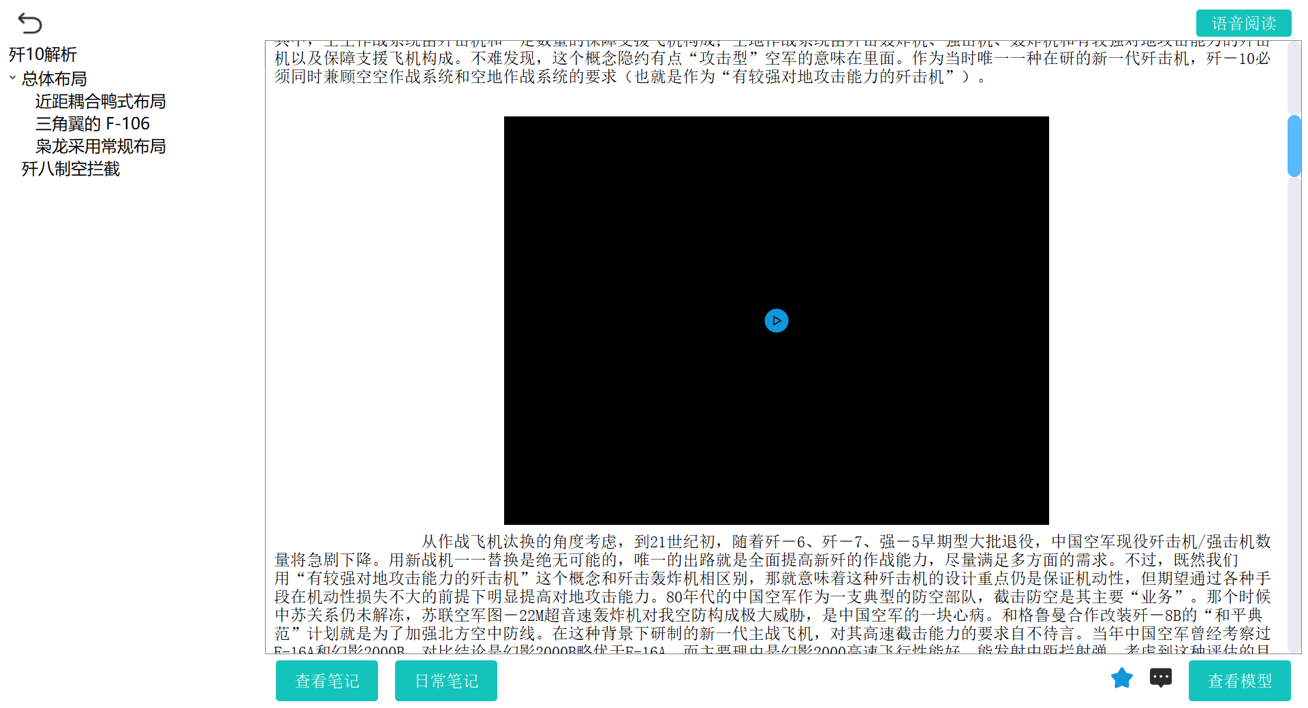The width and height of the screenshot is (1308, 708).
Task: Open 歼八制空拦截 section
Action: 70,169
